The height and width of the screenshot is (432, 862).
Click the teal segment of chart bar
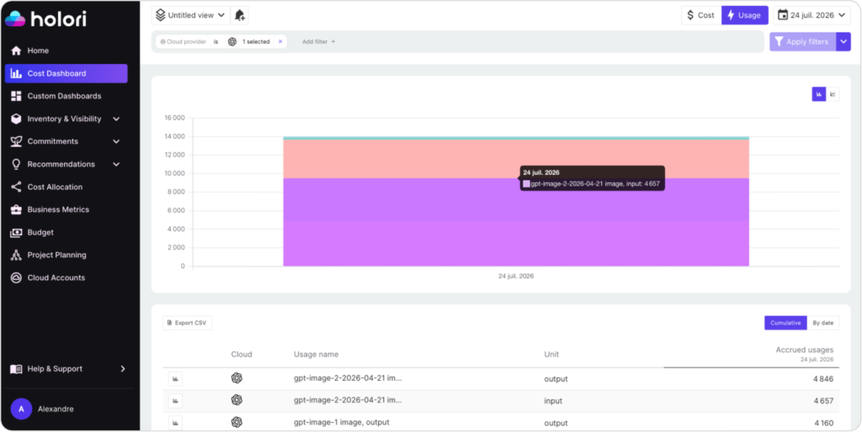(x=516, y=138)
